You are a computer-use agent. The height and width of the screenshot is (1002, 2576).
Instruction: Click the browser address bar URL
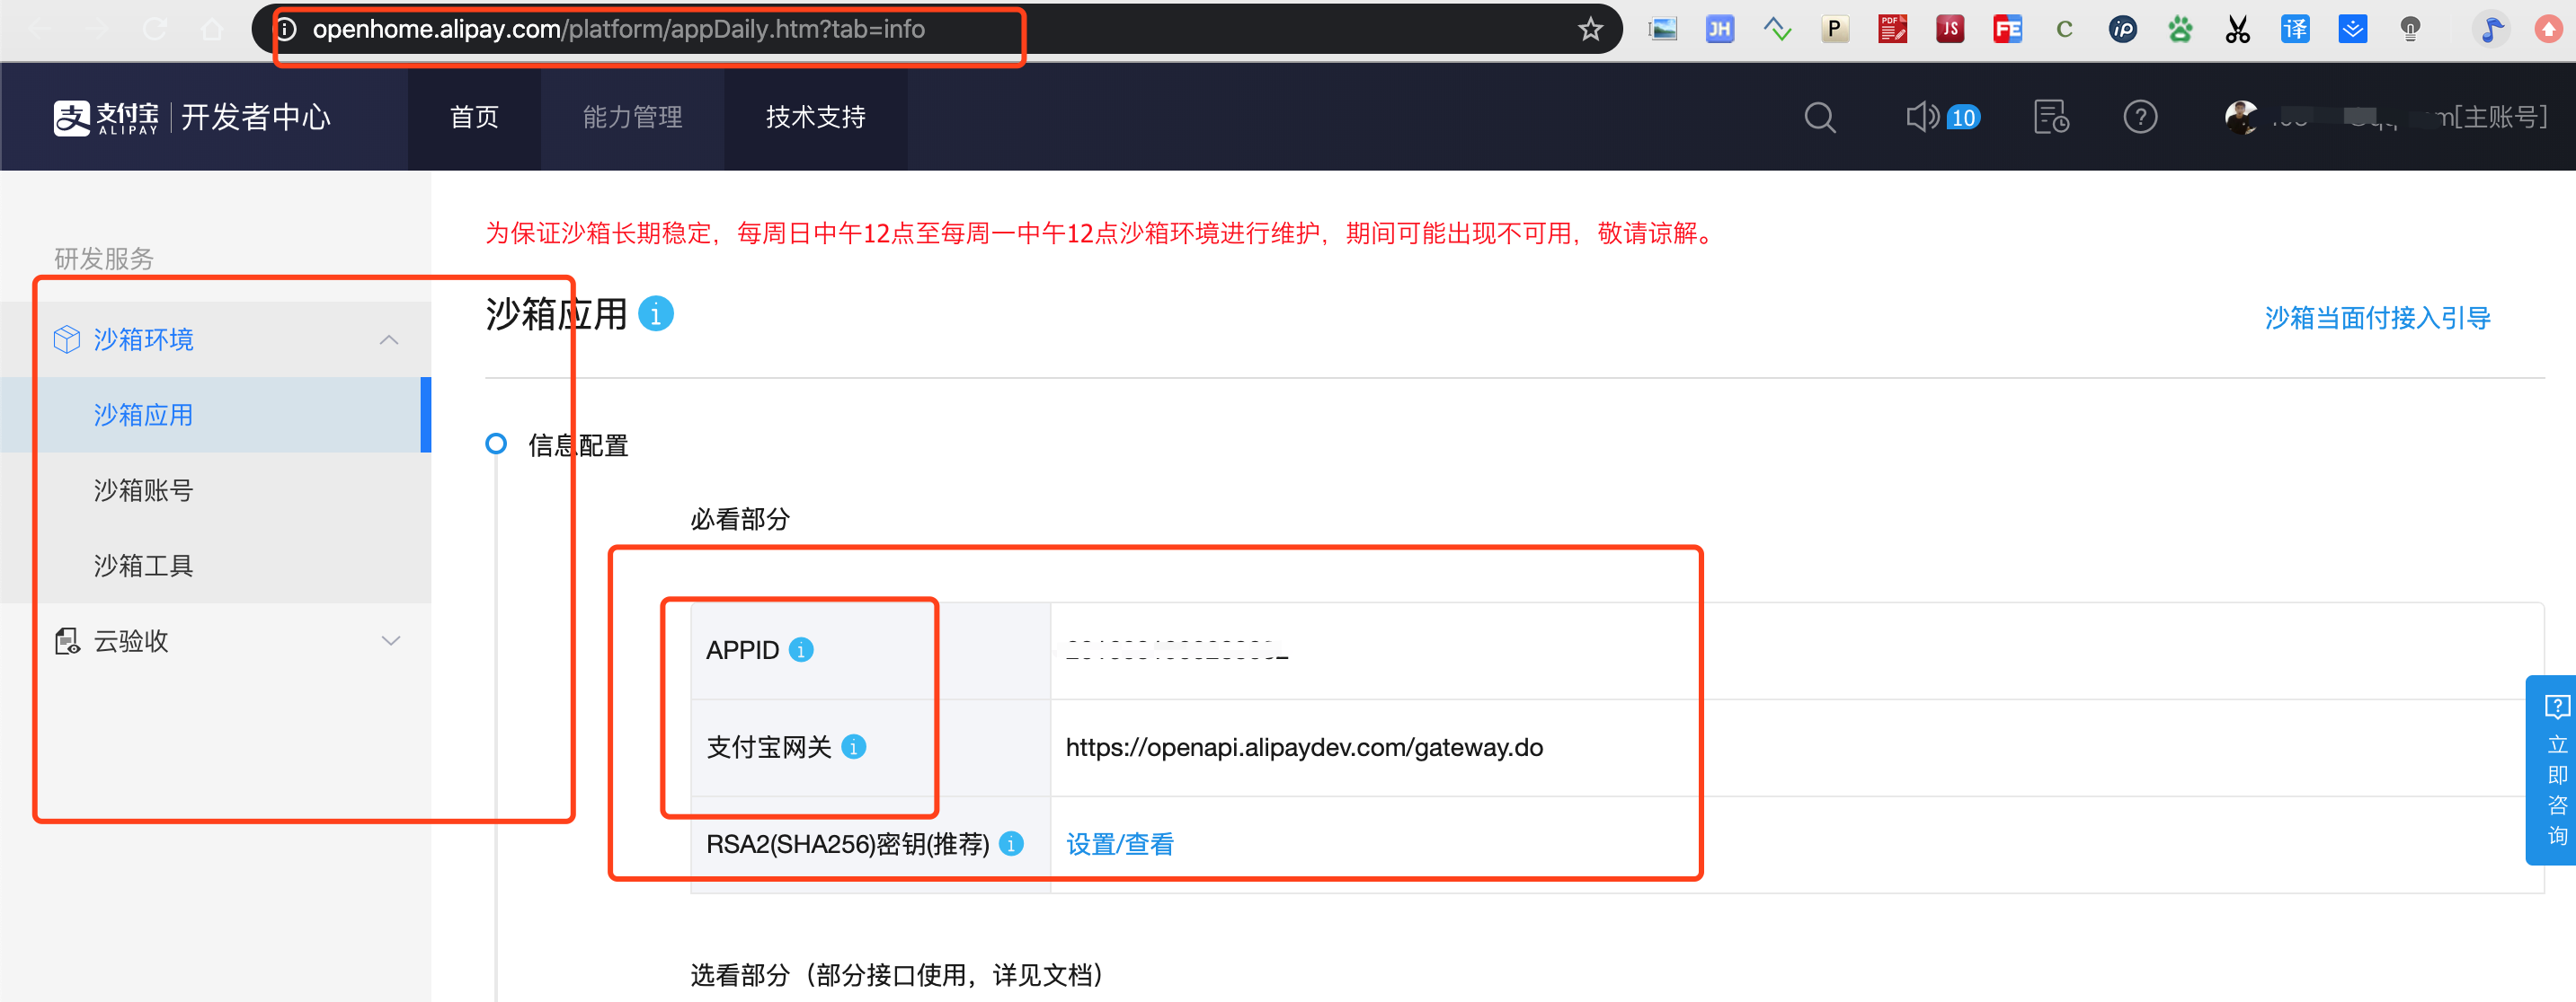point(618,29)
